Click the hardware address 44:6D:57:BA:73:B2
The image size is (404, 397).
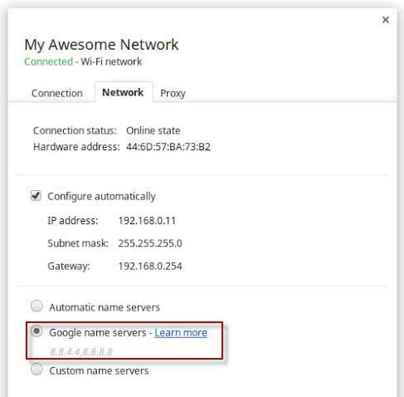pyautogui.click(x=168, y=147)
